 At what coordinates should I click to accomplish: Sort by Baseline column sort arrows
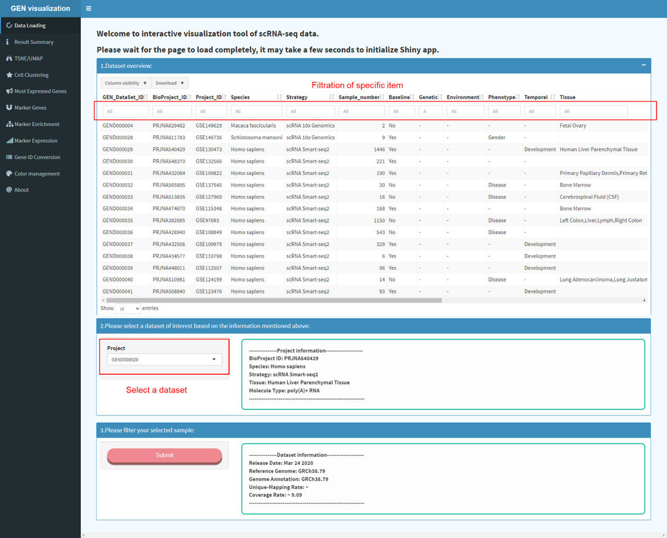413,97
